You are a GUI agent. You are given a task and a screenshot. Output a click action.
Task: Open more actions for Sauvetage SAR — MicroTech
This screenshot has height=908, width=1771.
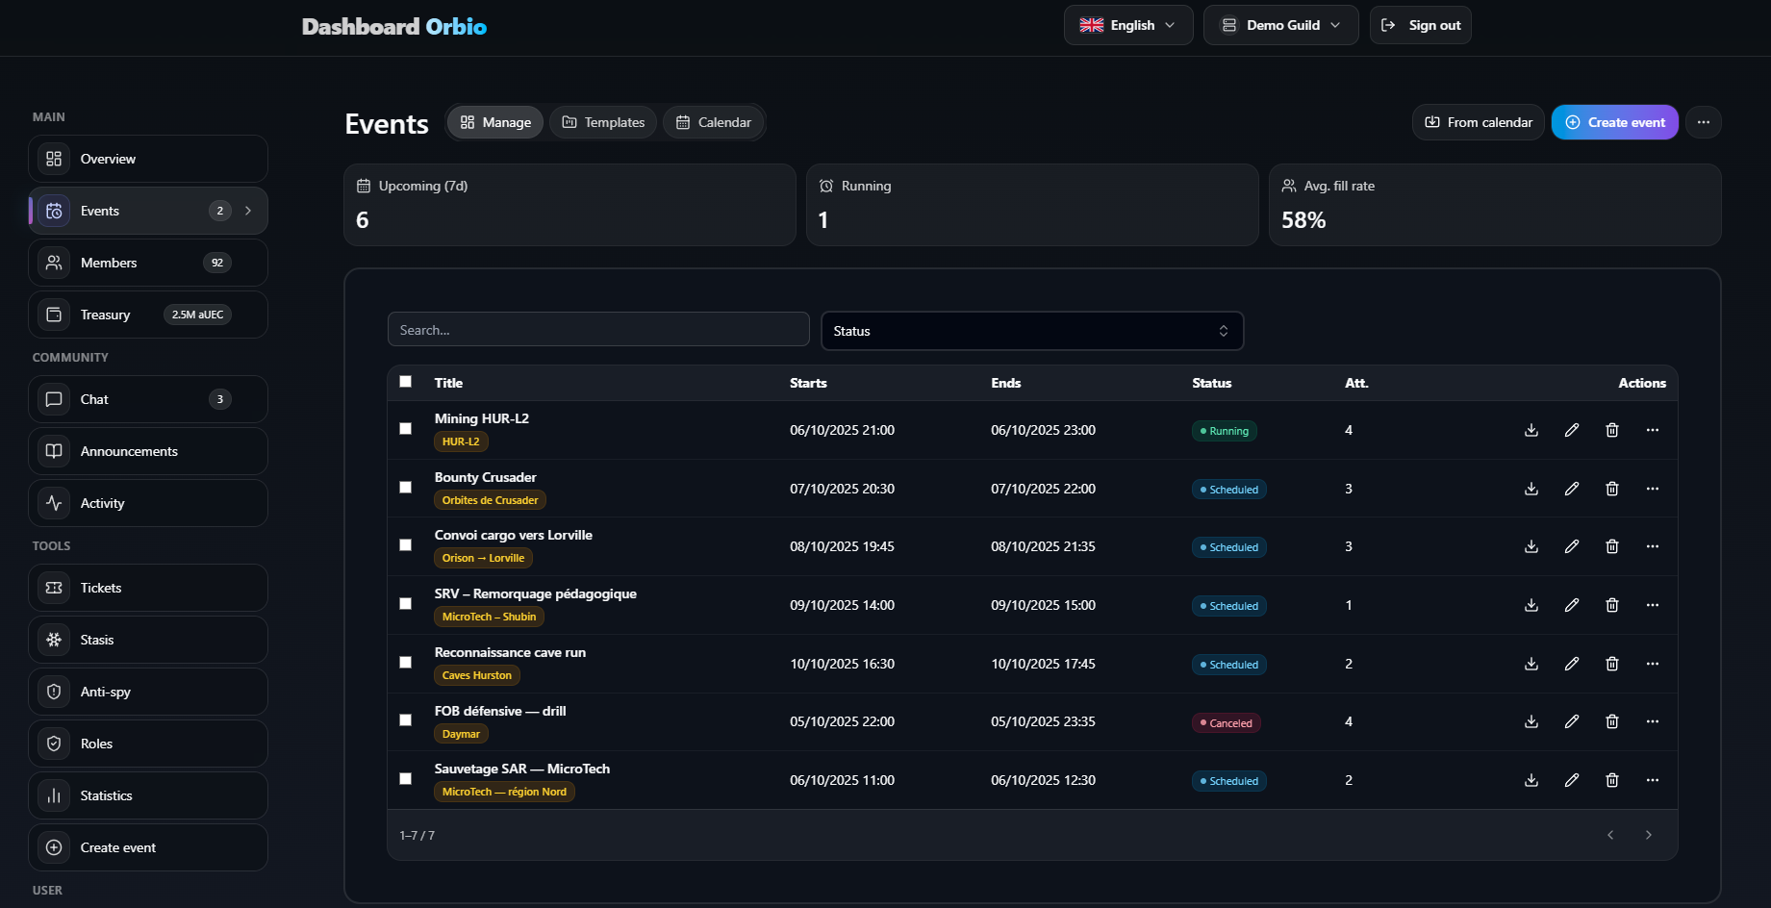[1652, 780]
